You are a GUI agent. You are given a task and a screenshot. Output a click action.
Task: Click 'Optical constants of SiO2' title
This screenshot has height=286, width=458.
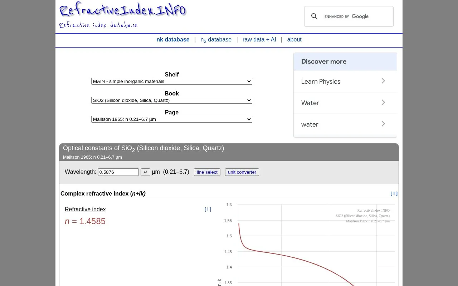tap(143, 148)
